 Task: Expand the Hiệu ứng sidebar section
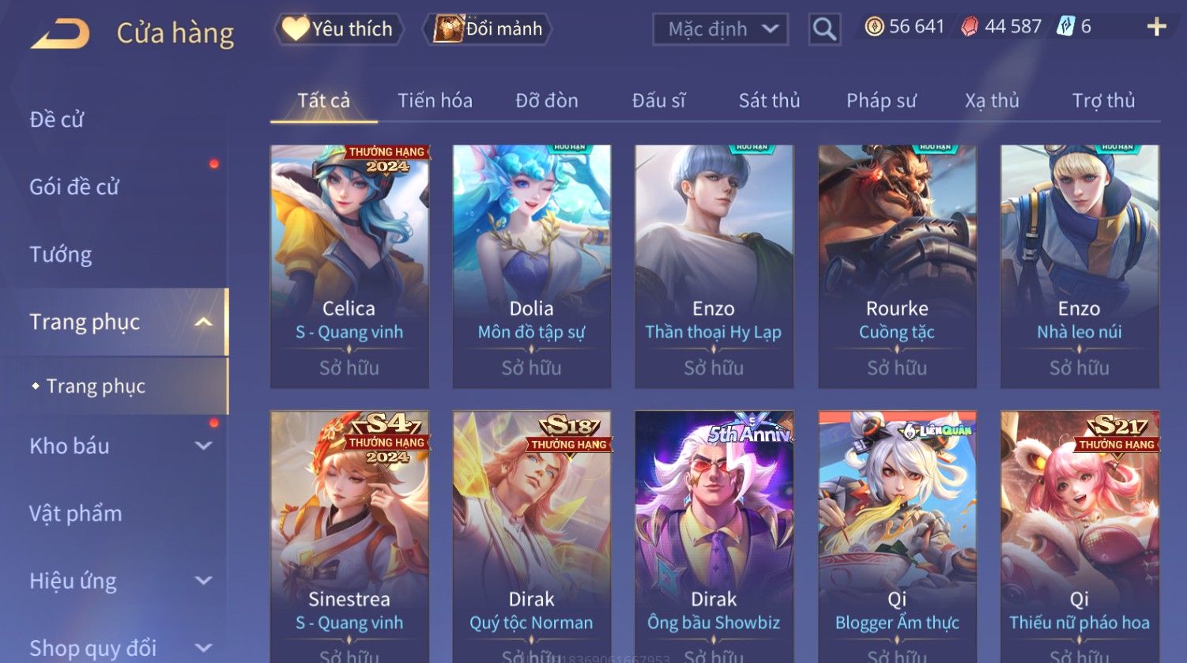click(x=203, y=581)
